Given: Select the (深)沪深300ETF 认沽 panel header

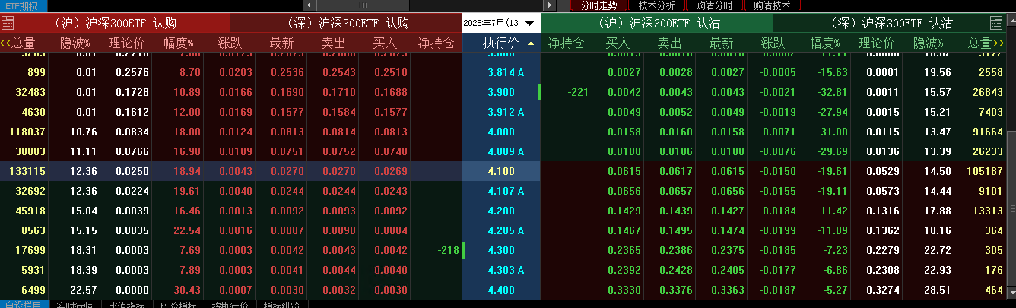Looking at the screenshot, I should click(891, 24).
